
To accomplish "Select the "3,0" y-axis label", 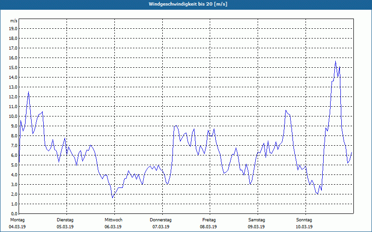I will click(14, 184).
